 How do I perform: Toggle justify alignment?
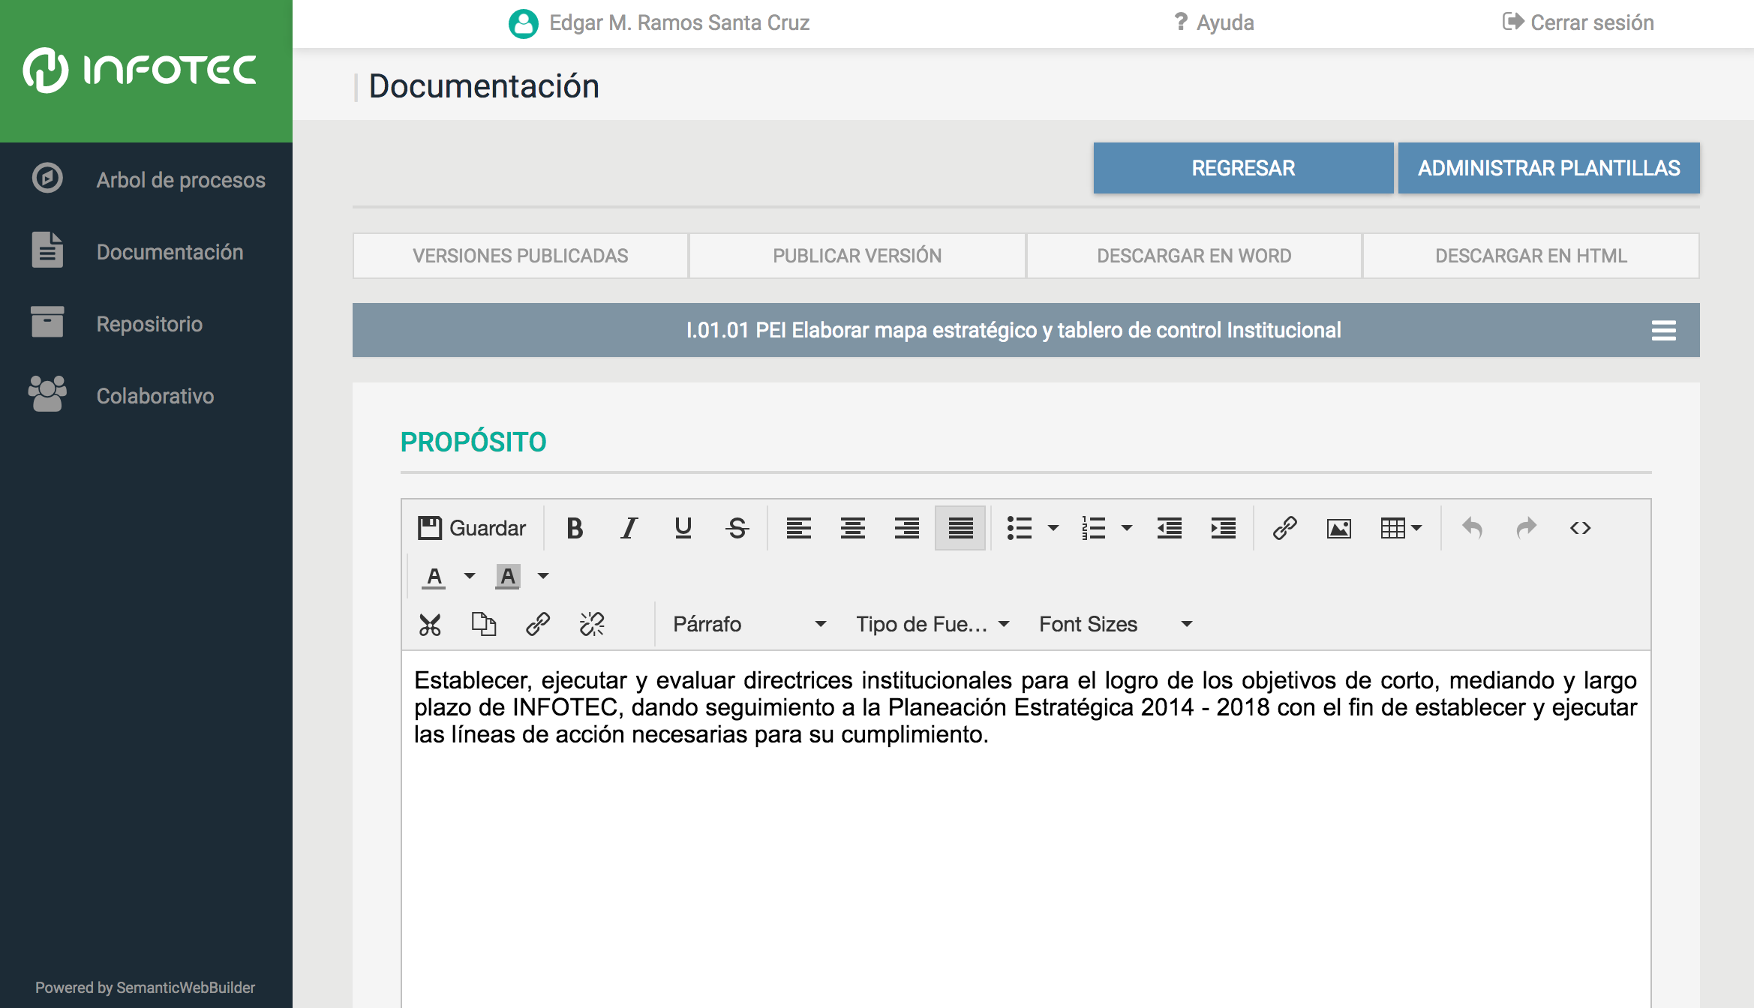click(x=960, y=528)
